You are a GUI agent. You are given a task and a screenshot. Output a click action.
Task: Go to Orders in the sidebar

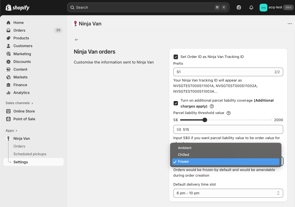(x=19, y=30)
